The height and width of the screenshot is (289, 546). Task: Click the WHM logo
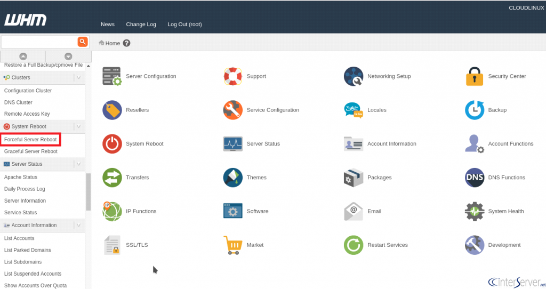click(26, 20)
